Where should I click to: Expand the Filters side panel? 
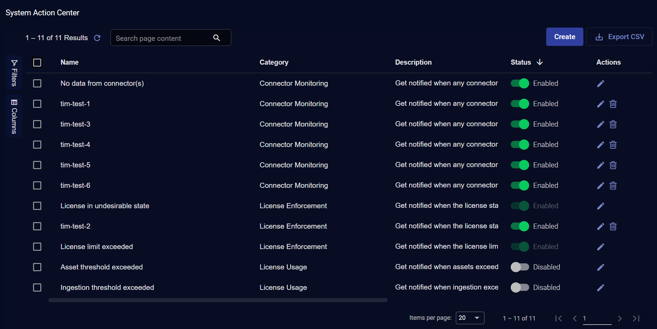click(x=14, y=72)
